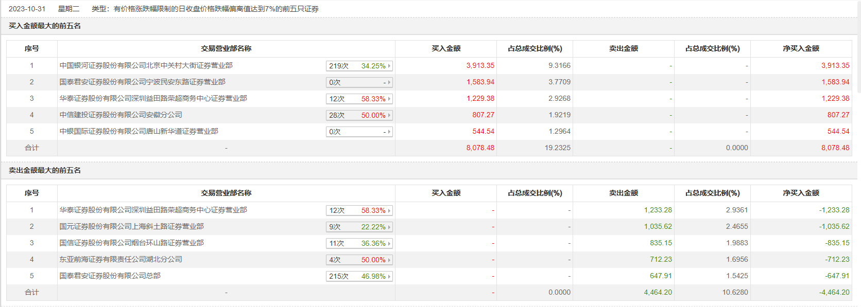
Task: Open 国信证券烟台环山路证券营业部 link
Action: coord(131,243)
